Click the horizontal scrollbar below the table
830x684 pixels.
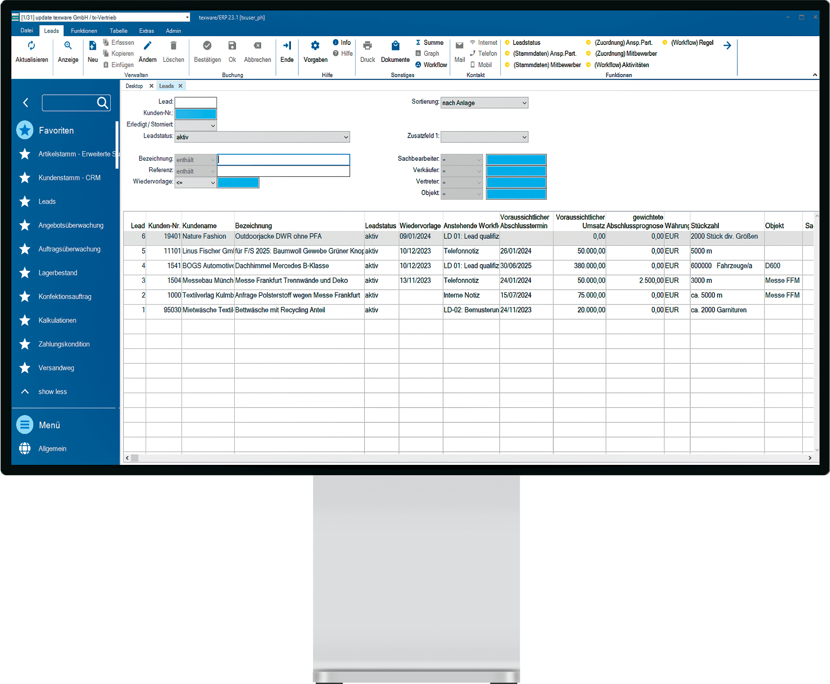[467, 458]
